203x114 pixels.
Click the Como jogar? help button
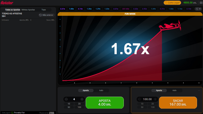tap(172, 3)
